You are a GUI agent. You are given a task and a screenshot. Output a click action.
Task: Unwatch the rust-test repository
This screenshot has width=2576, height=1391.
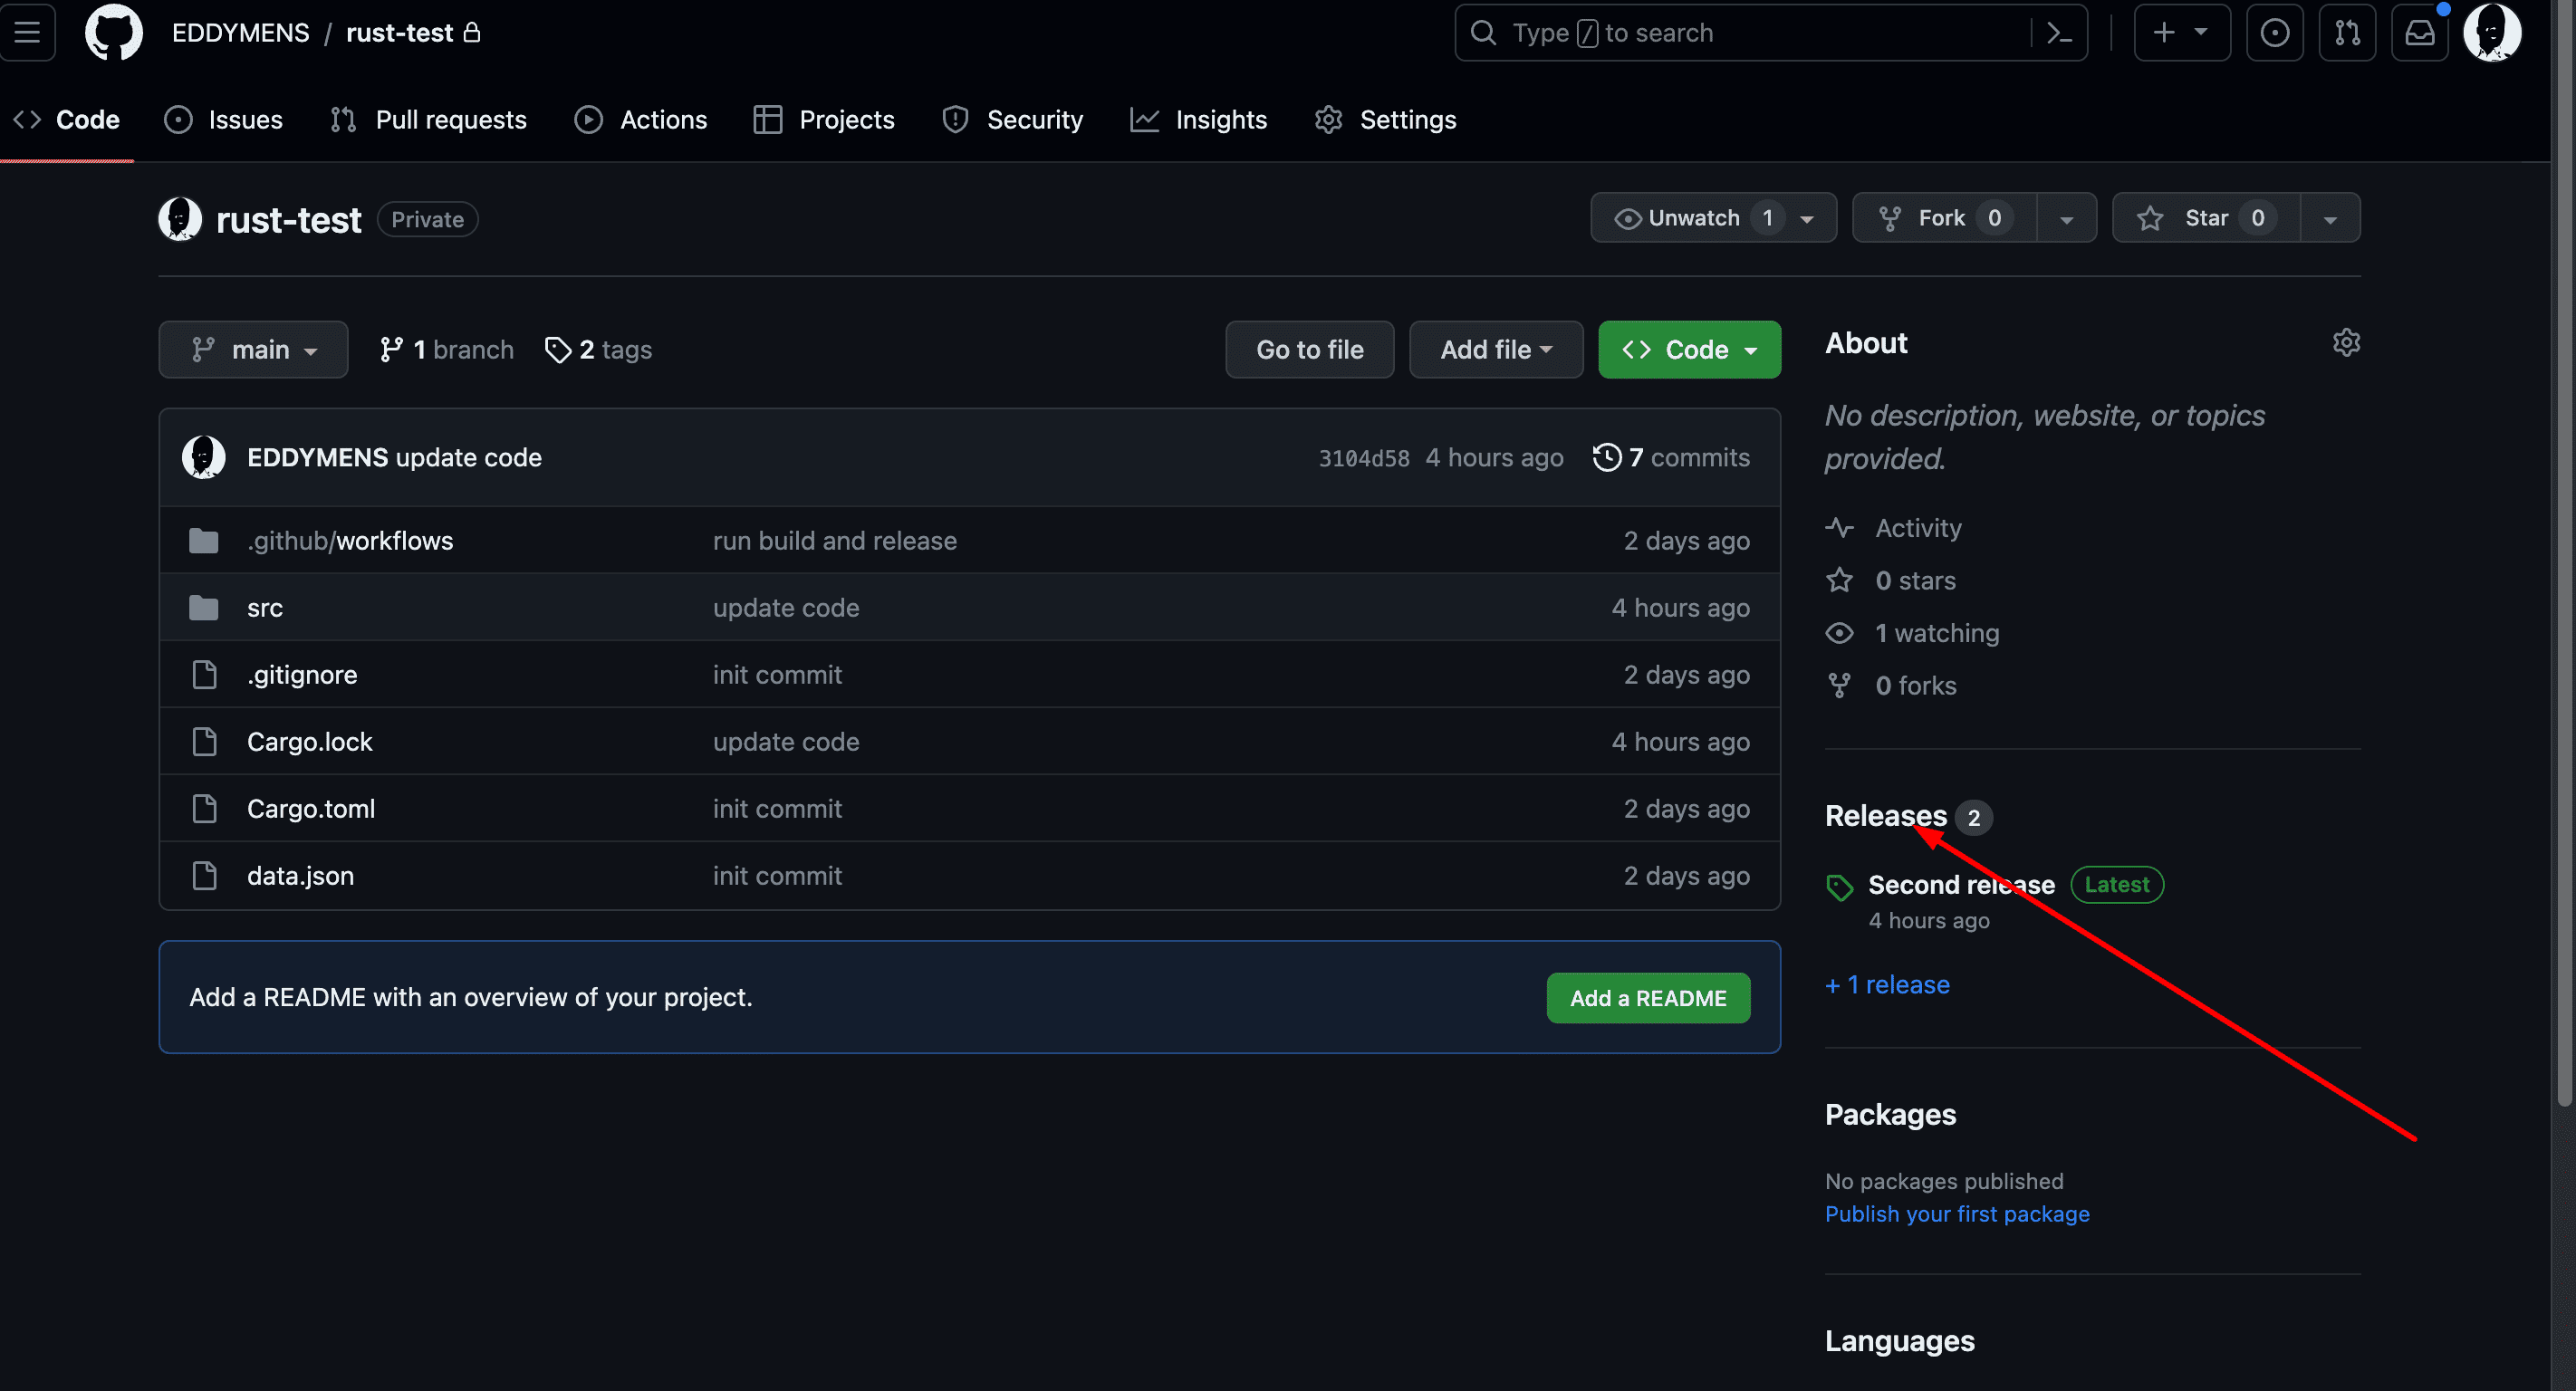[1713, 218]
